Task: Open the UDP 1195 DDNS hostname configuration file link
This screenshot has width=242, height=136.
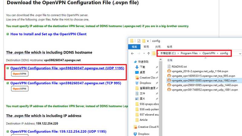Action: 67,68
